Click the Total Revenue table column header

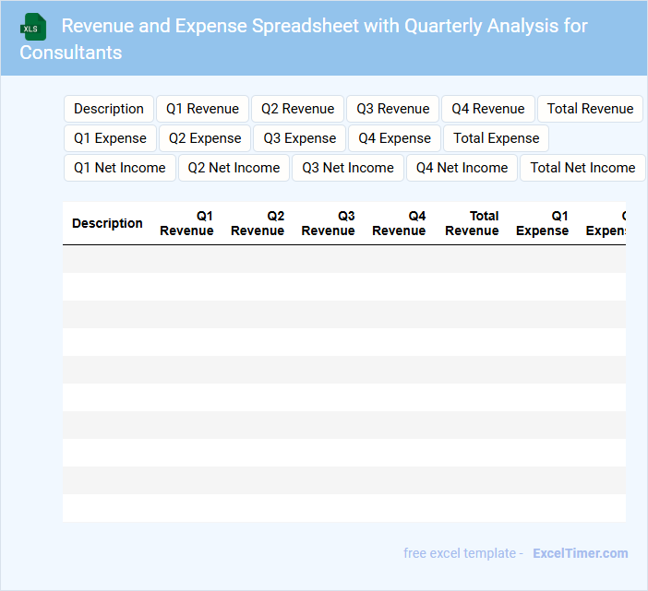click(472, 223)
